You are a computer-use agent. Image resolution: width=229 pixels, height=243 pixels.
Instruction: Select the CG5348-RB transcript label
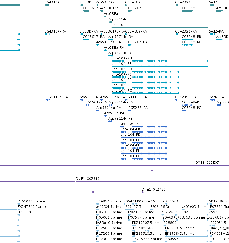[x=191, y=37]
